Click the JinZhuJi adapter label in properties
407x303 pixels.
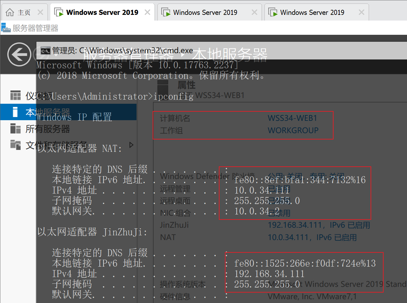point(174,225)
